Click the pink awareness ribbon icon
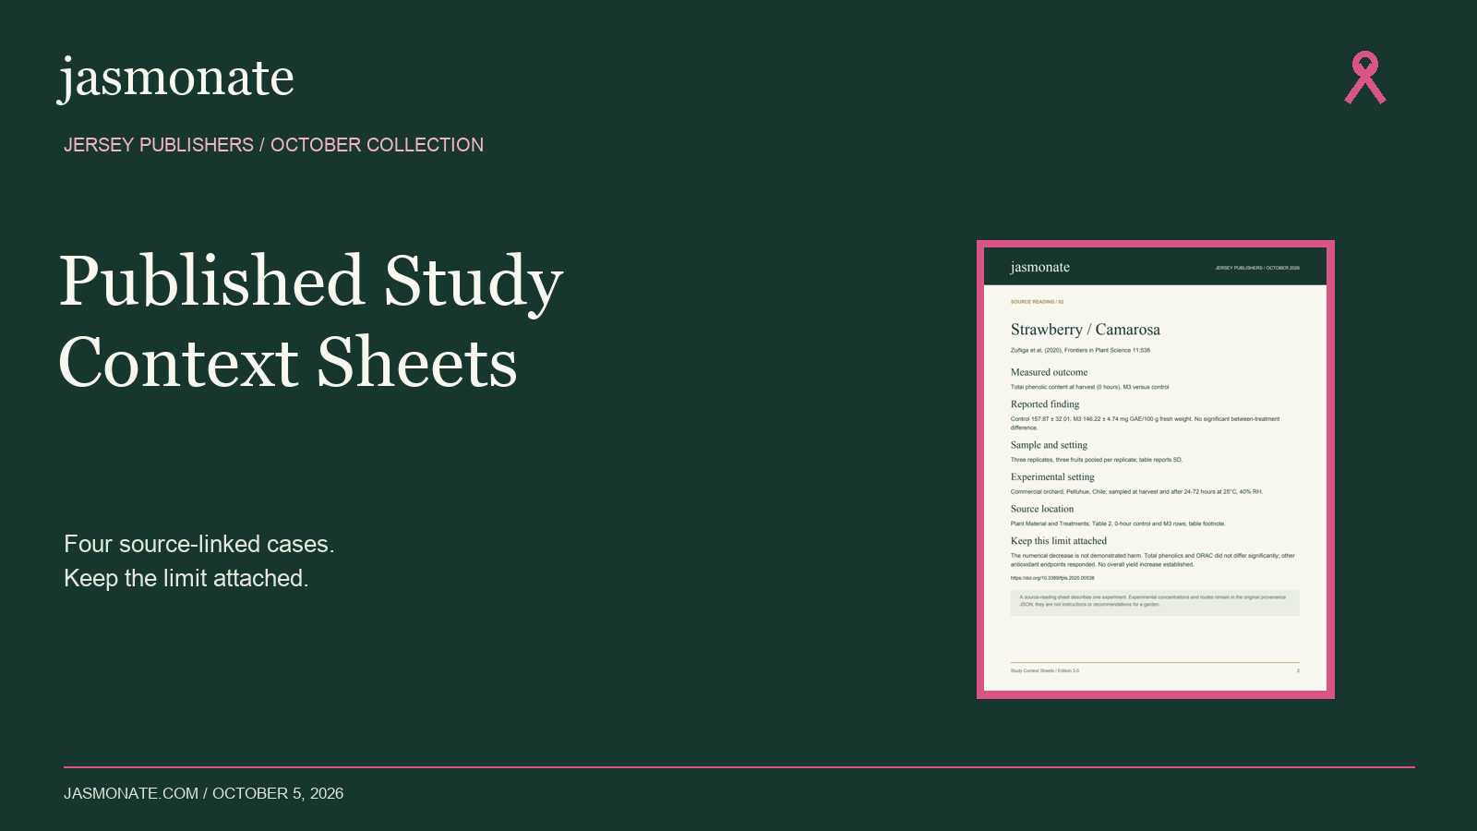 click(1365, 78)
